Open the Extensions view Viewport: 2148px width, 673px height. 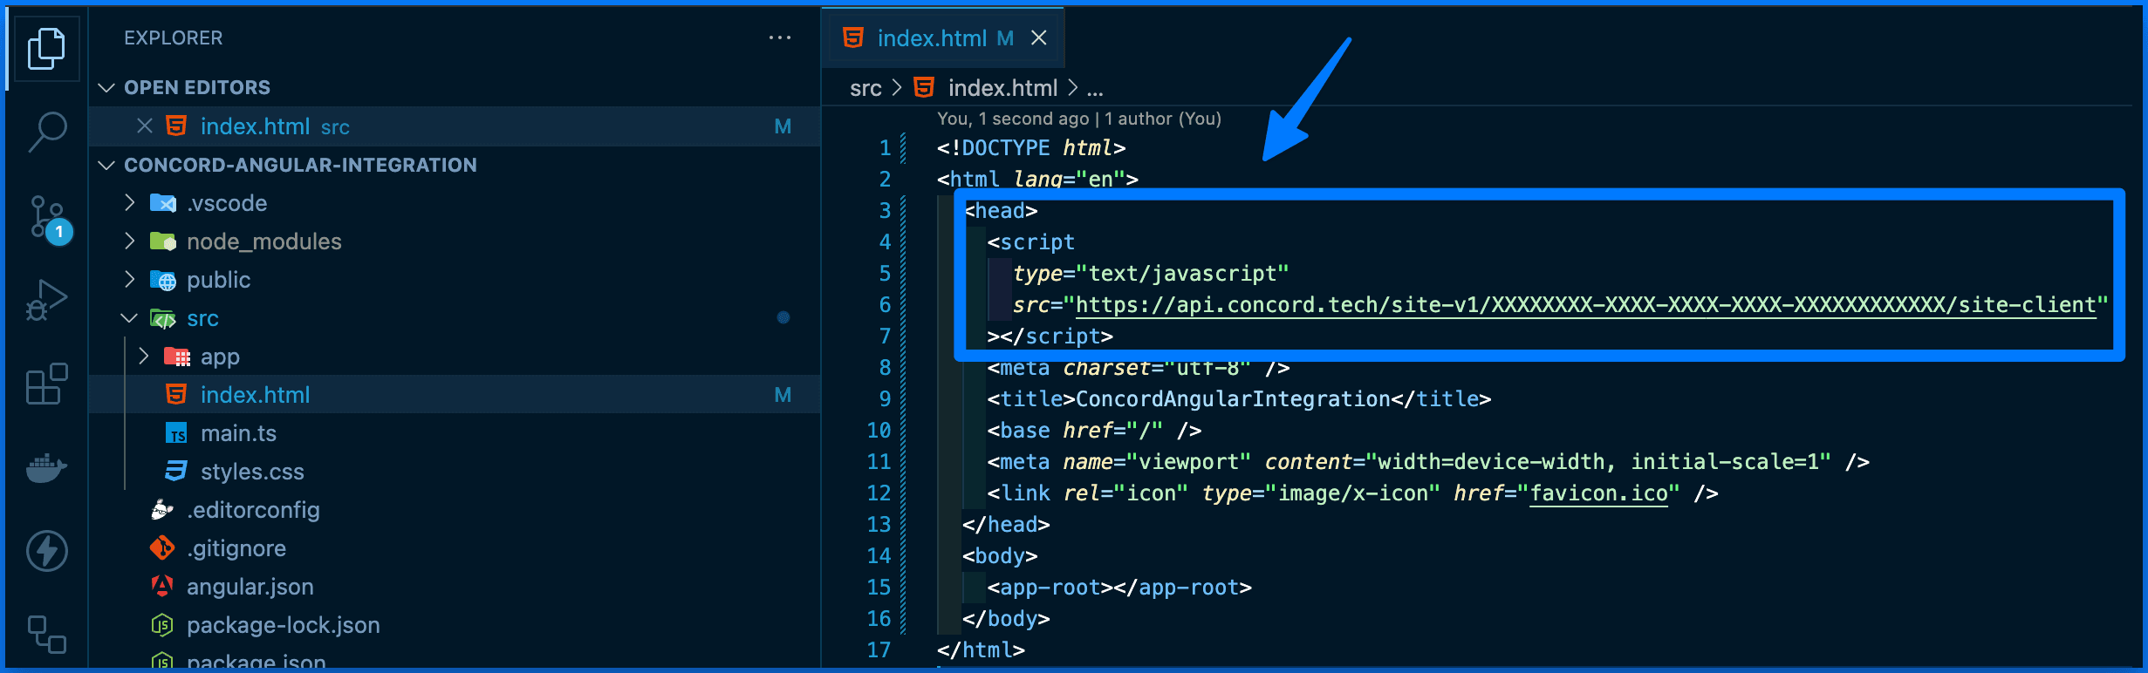click(46, 384)
